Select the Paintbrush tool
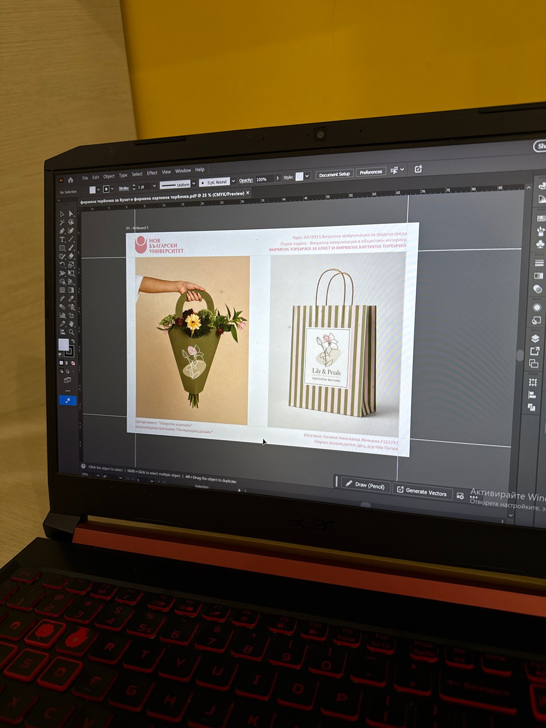This screenshot has width=546, height=728. [x=71, y=248]
